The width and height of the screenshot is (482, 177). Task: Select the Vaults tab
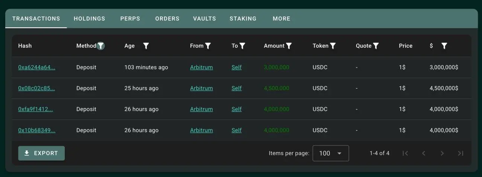(x=204, y=18)
